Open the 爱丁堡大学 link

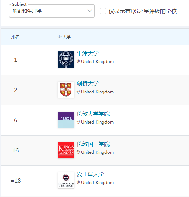(90, 174)
